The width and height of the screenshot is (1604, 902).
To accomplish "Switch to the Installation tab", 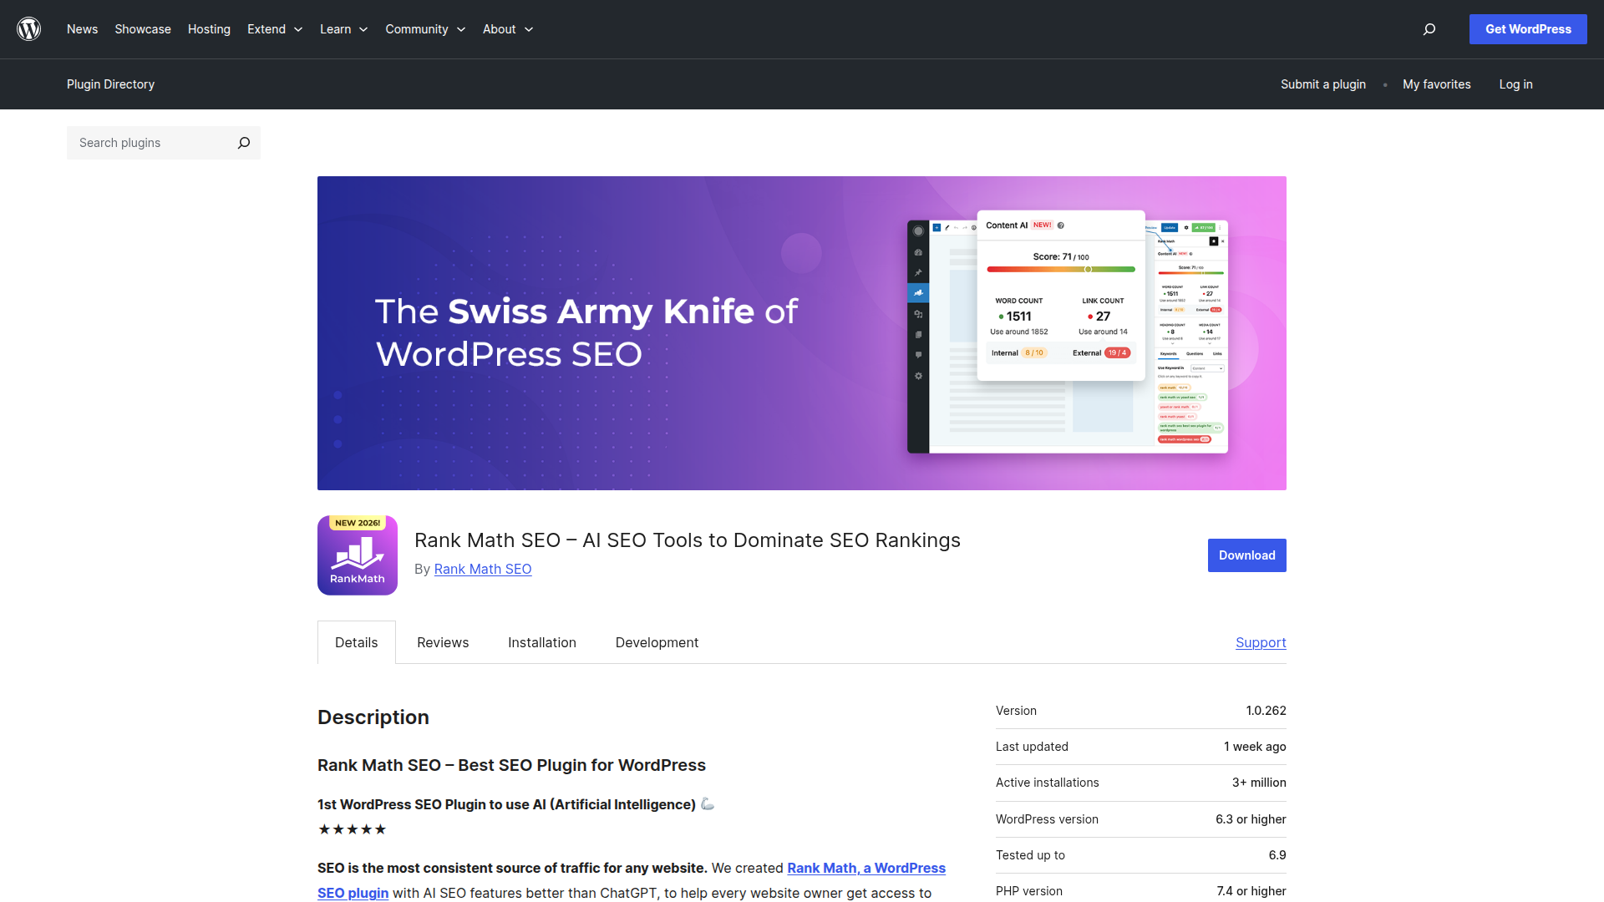I will pos(542,642).
